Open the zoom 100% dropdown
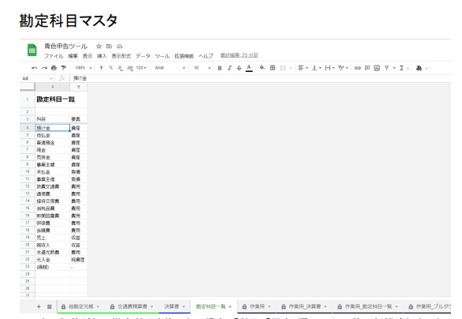 coord(84,68)
